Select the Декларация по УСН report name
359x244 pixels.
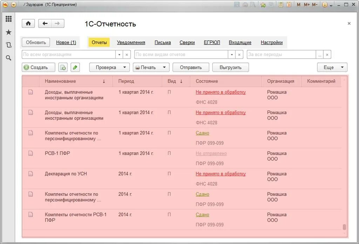(x=66, y=174)
